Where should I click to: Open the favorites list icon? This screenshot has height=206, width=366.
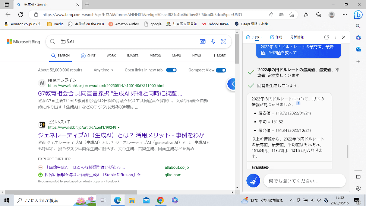(x=306, y=15)
